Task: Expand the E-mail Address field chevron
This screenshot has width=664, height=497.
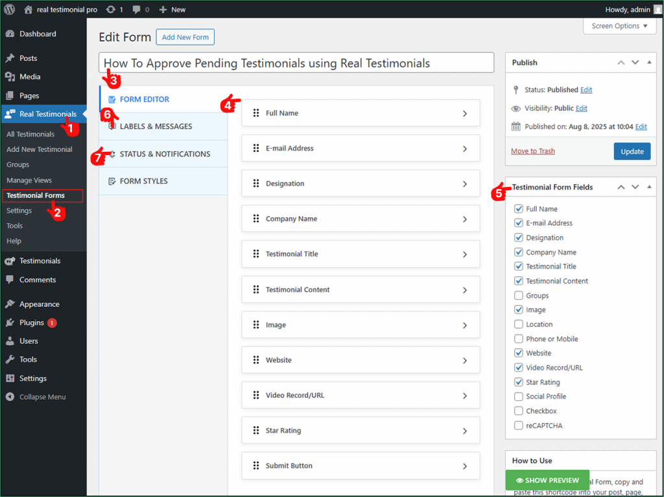Action: pyautogui.click(x=465, y=149)
